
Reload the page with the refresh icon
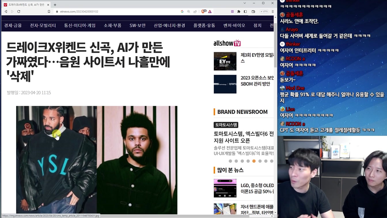tap(19, 12)
